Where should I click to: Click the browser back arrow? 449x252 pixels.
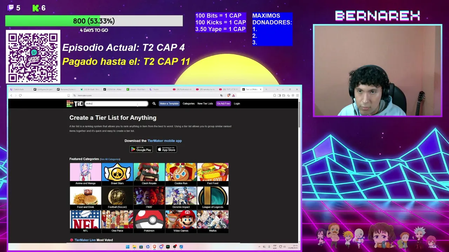pyautogui.click(x=11, y=96)
